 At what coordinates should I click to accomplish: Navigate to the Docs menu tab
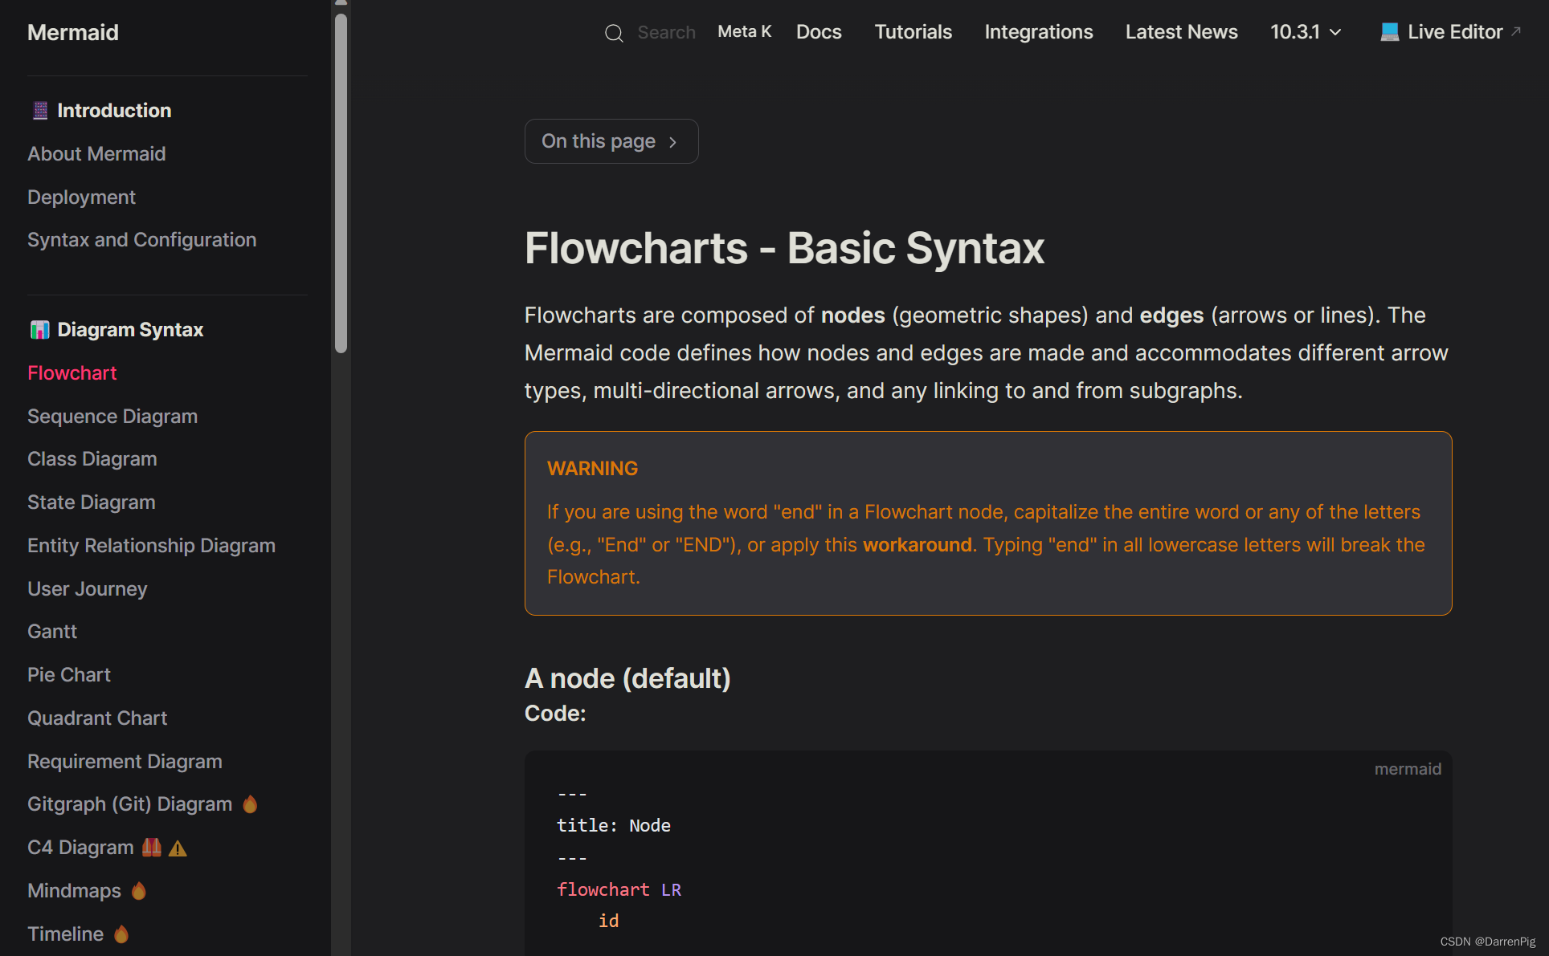pyautogui.click(x=819, y=30)
